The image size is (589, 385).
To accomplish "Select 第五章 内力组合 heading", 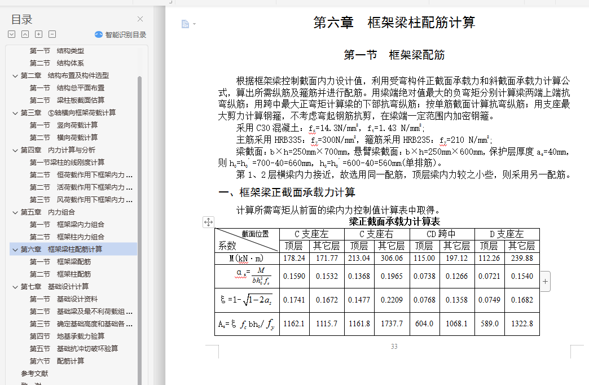I will click(x=48, y=212).
